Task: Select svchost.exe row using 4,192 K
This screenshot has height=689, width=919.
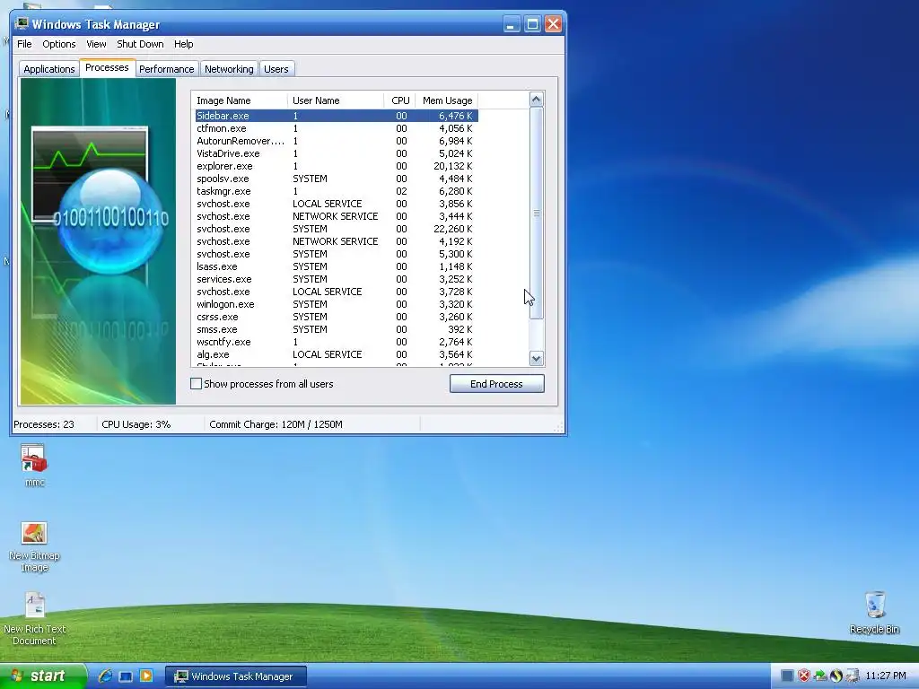Action: coord(337,241)
